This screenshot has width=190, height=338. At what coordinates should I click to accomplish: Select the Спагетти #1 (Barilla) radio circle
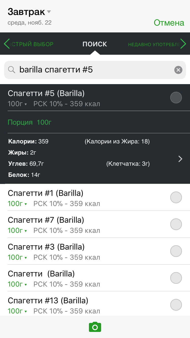tap(176, 197)
